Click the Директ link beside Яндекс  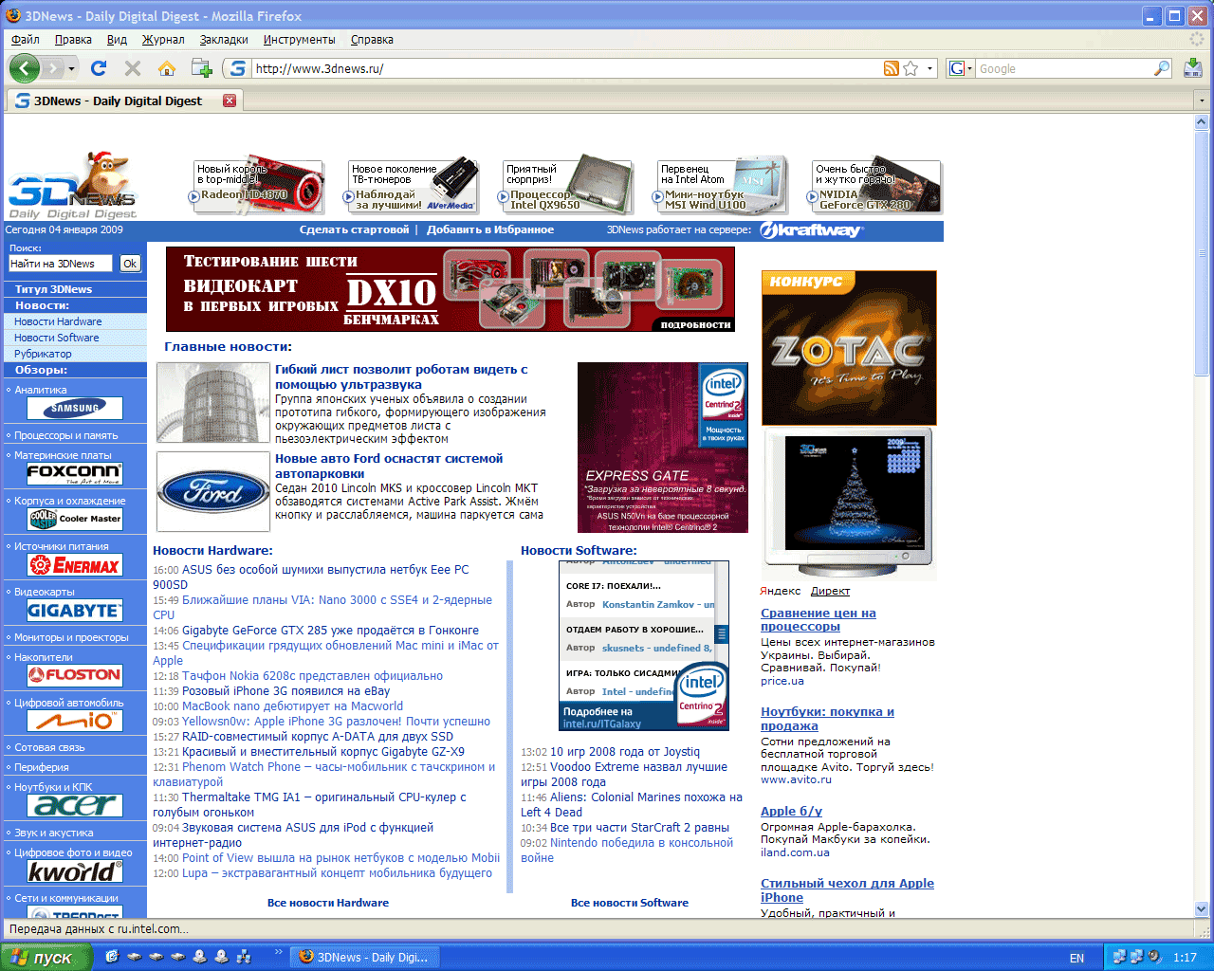point(830,591)
